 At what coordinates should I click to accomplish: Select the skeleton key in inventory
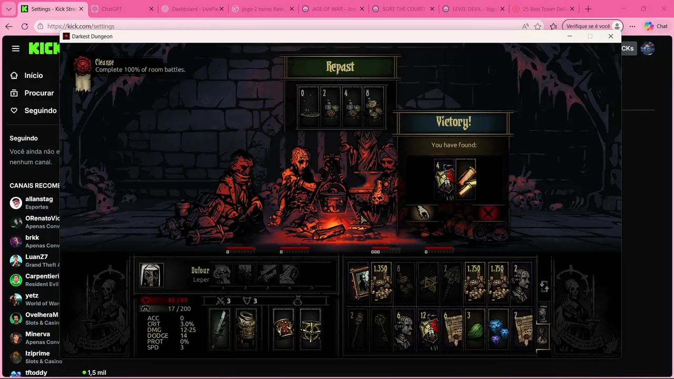381,329
